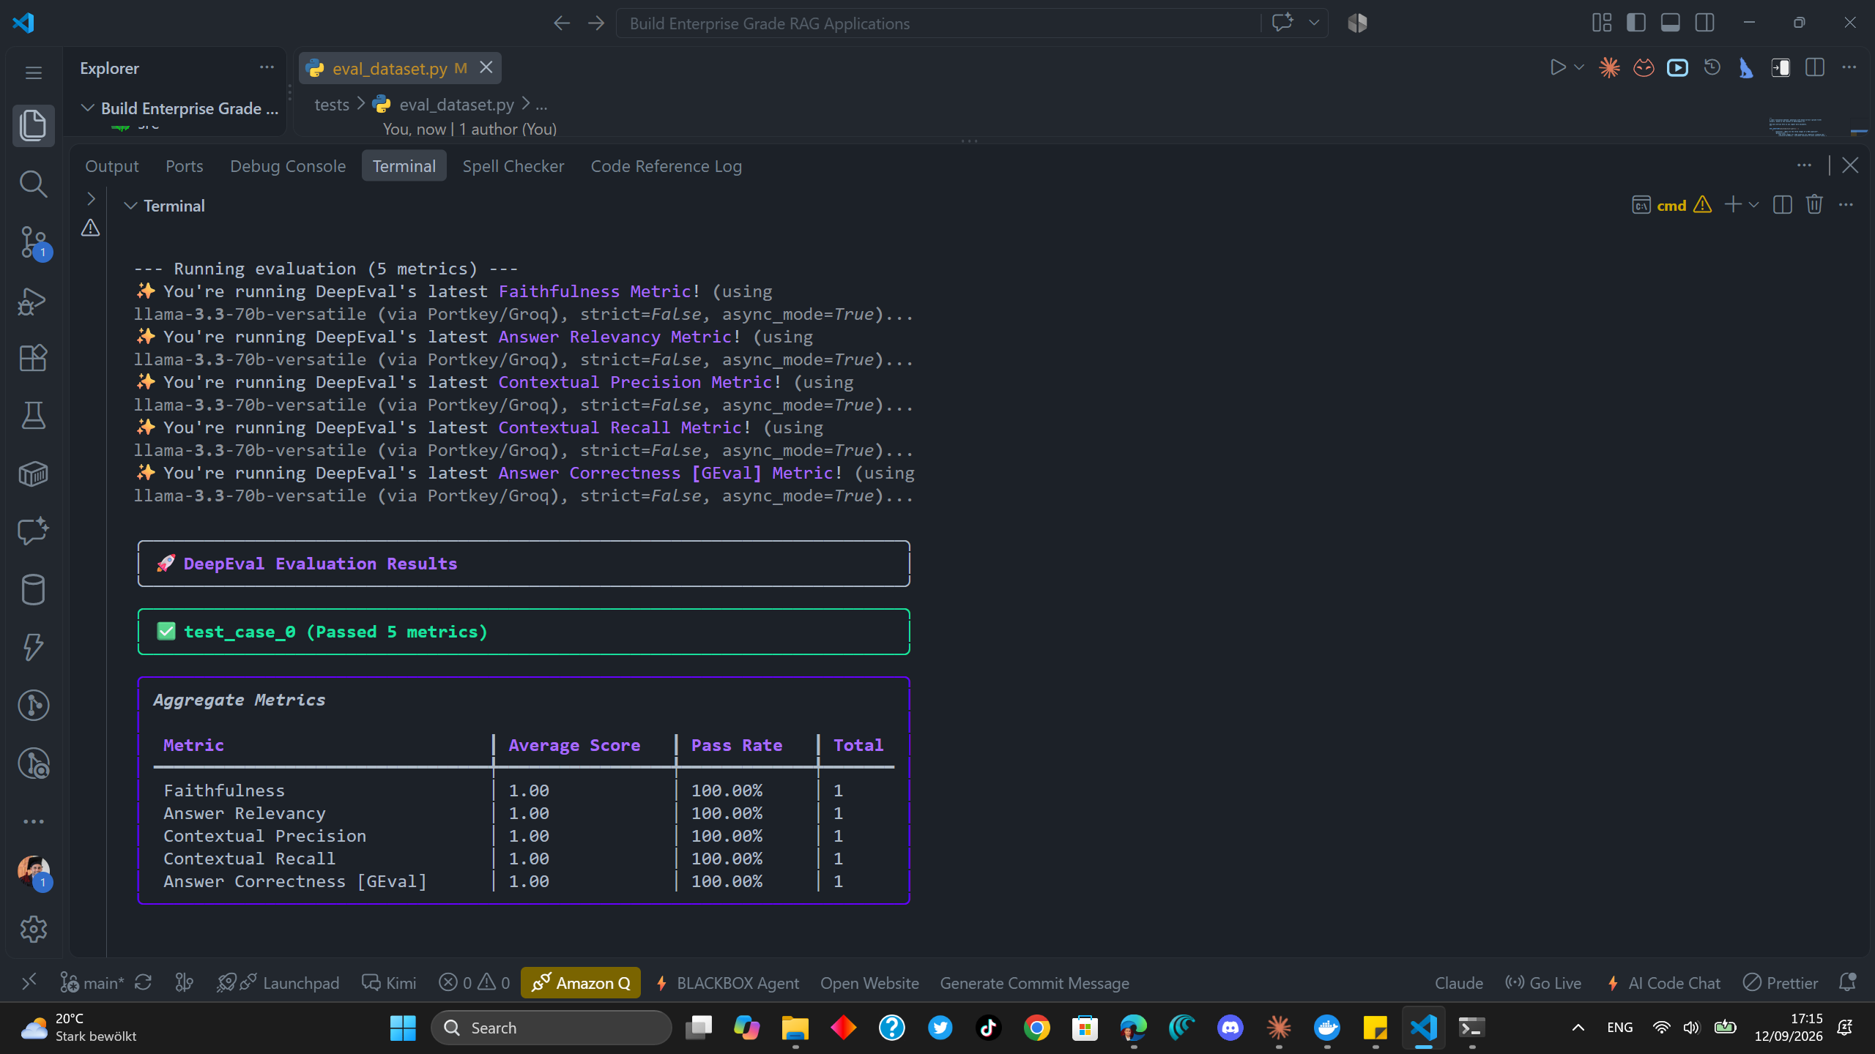The height and width of the screenshot is (1054, 1875).
Task: Toggle the bottom panel layout button
Action: tap(1671, 23)
